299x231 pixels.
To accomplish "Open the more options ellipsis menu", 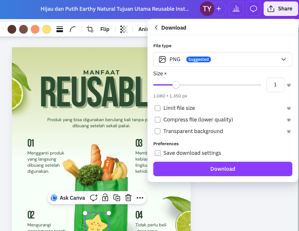I will click(x=140, y=198).
